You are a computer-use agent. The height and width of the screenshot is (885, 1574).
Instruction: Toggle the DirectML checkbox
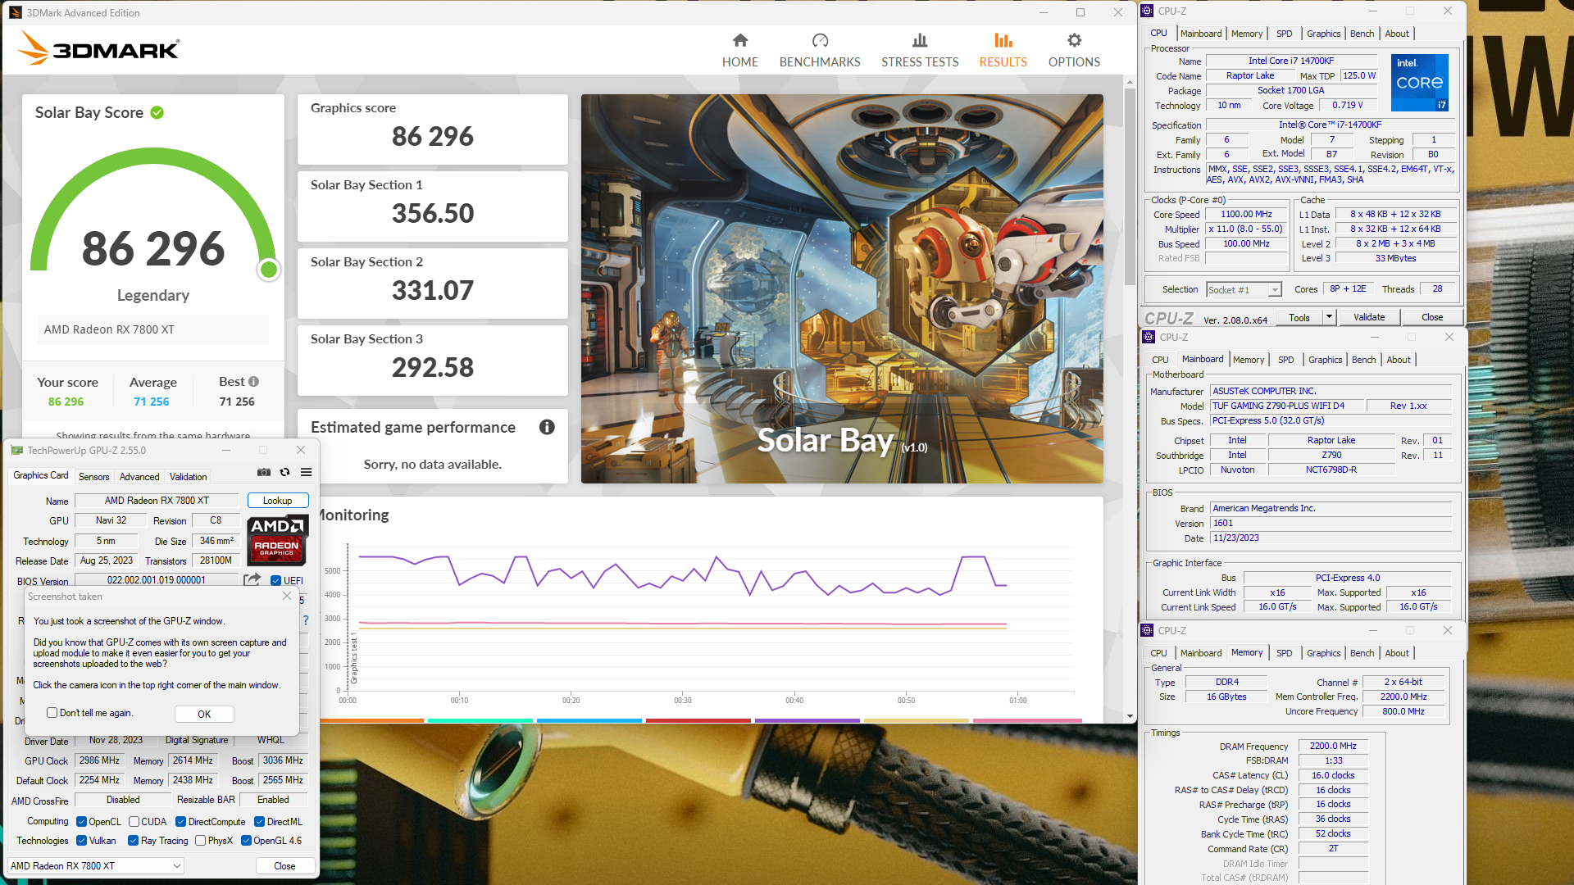click(x=259, y=821)
